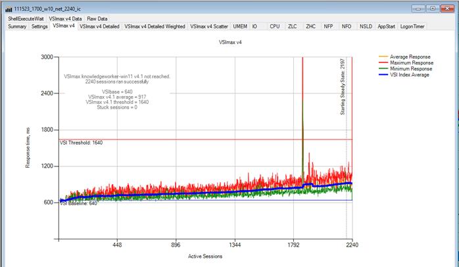Open the Settings tab
The image size is (459, 267).
coord(39,26)
